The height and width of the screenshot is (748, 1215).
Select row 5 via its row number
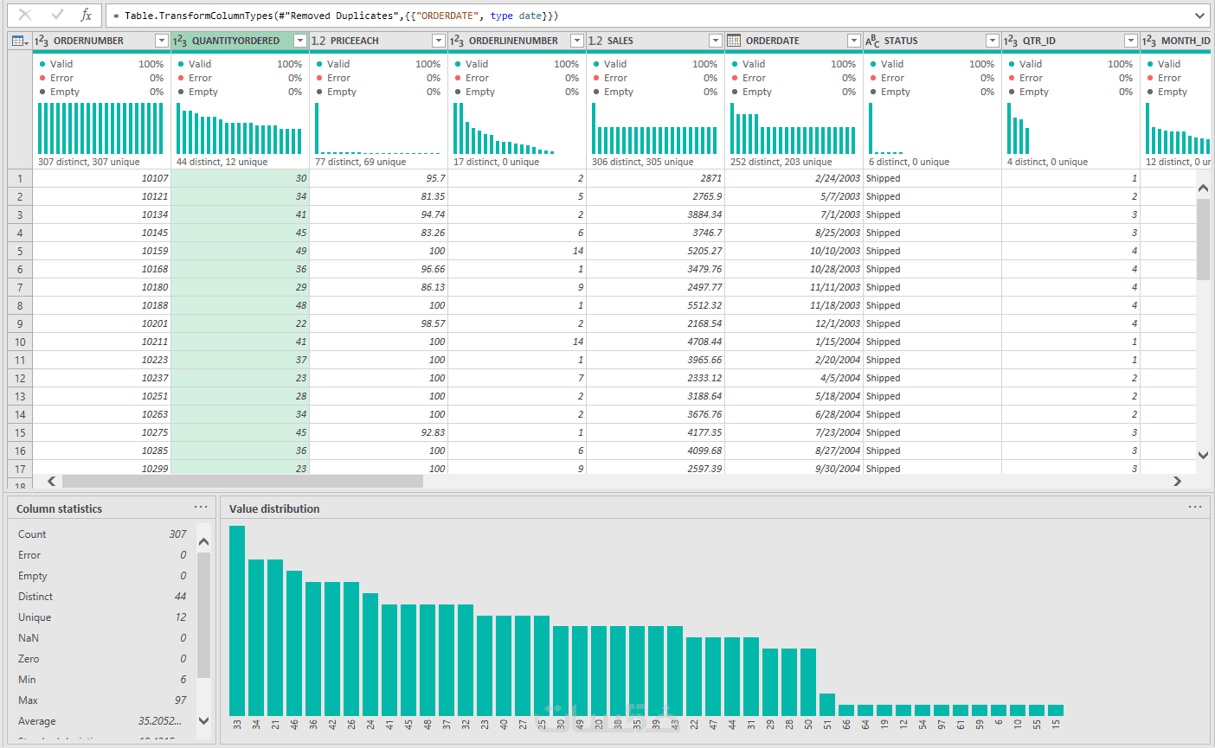(20, 251)
